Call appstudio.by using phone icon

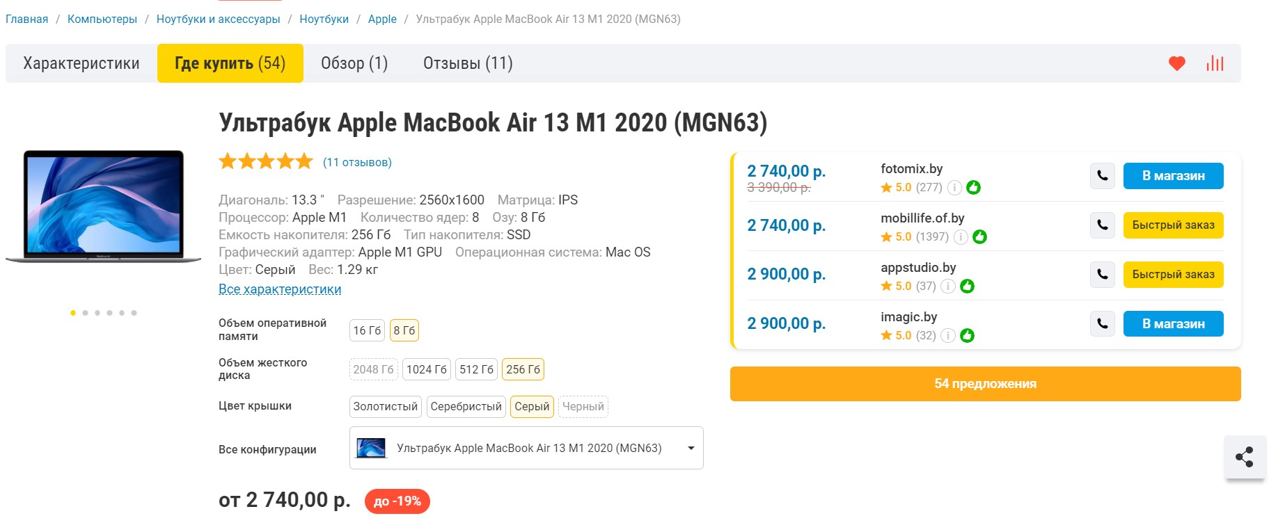(1103, 275)
